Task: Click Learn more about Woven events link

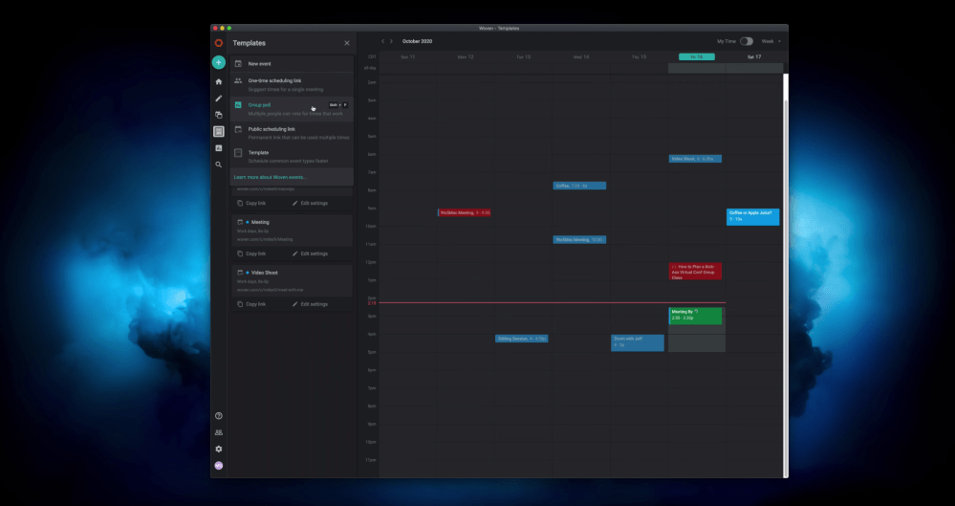Action: coord(271,177)
